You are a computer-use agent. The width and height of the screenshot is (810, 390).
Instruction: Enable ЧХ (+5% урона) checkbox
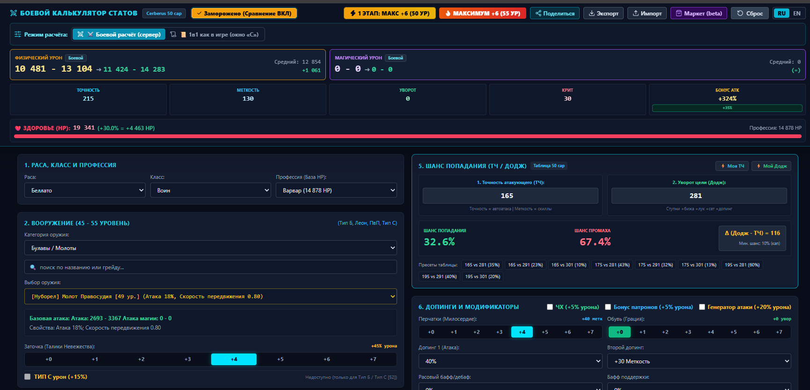(550, 307)
